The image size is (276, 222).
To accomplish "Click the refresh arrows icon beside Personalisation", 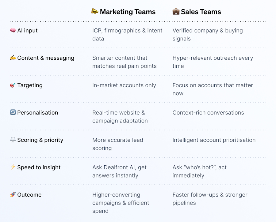I will coord(13,112).
